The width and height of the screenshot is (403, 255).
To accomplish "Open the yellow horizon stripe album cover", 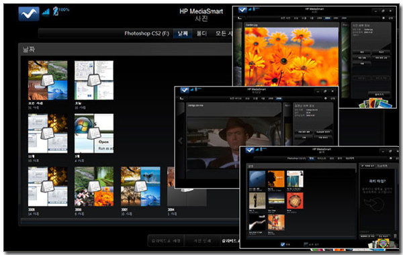I will (x=276, y=201).
